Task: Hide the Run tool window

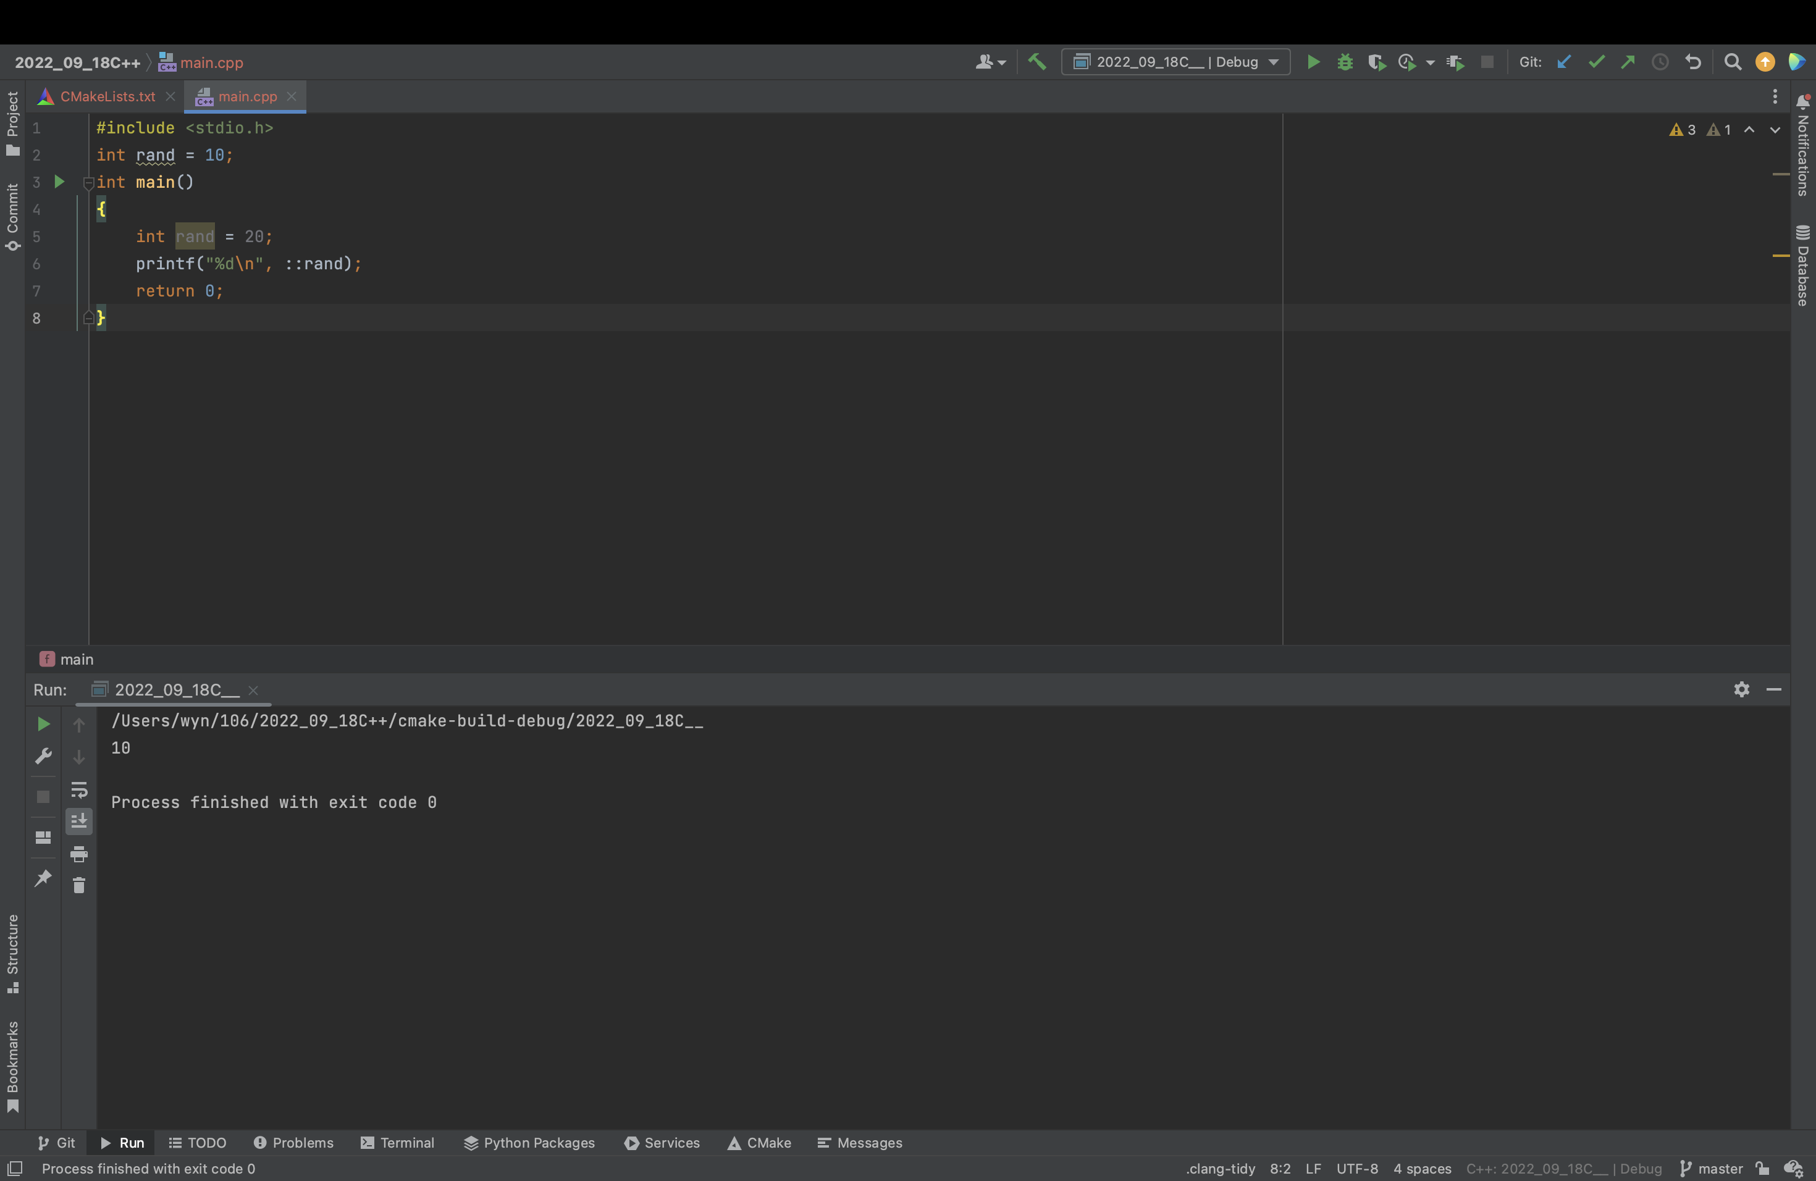Action: click(x=1774, y=689)
